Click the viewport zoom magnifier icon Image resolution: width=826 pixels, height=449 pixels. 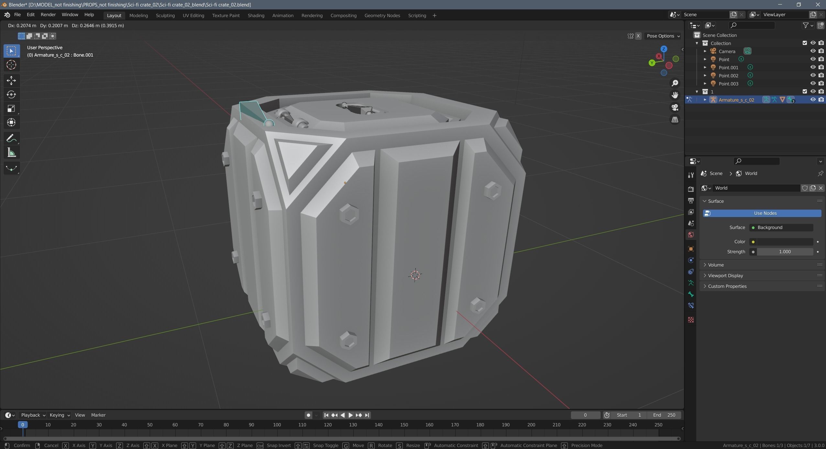coord(675,83)
